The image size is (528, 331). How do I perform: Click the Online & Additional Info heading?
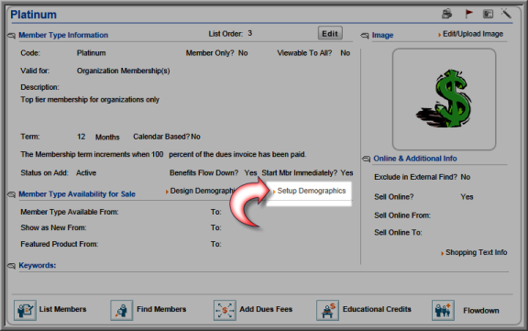(415, 159)
